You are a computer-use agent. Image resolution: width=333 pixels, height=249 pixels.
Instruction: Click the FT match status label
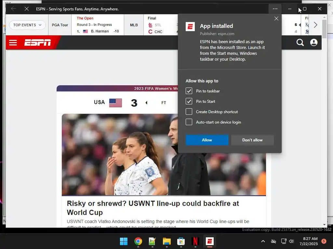164,103
